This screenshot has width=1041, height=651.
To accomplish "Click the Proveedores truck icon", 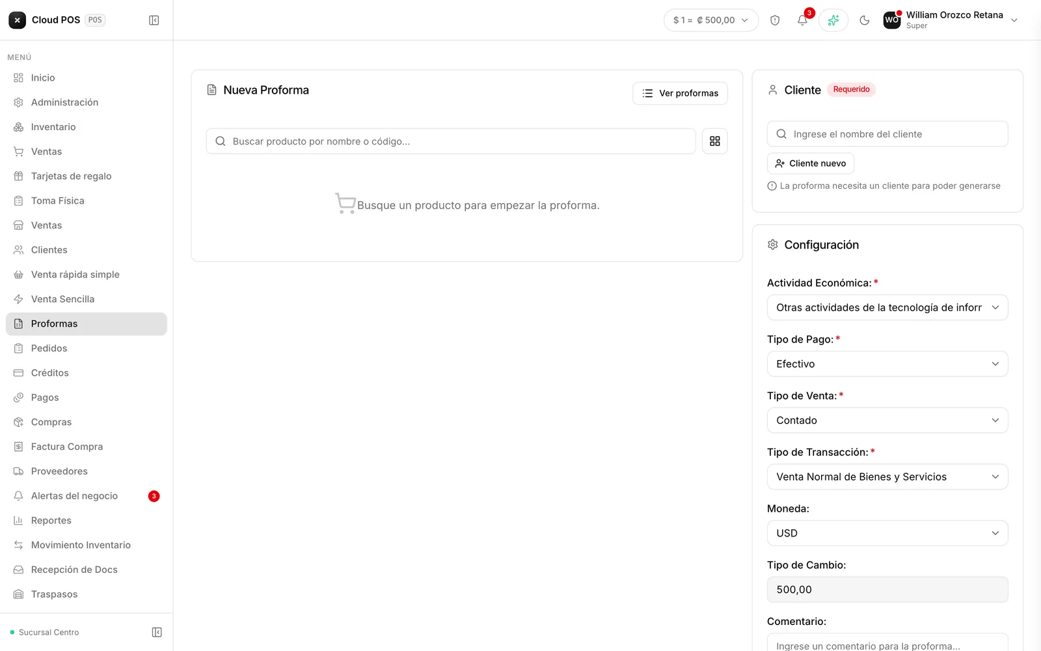I will point(18,471).
